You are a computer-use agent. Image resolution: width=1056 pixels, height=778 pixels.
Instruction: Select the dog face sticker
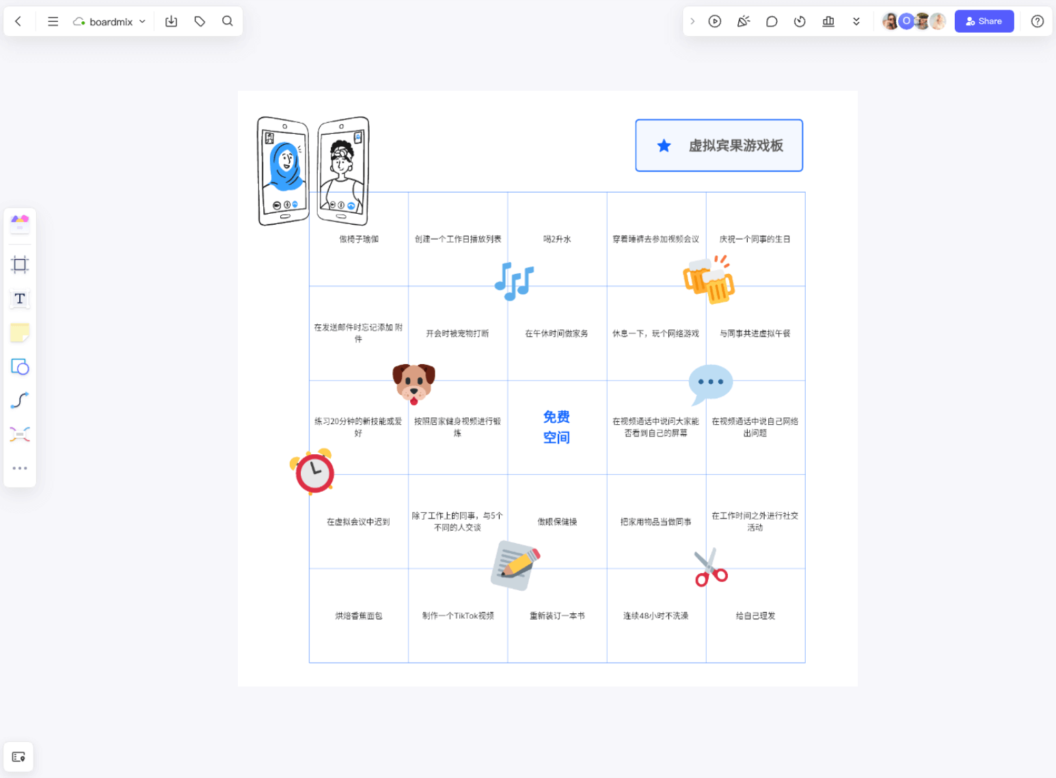[x=414, y=384]
